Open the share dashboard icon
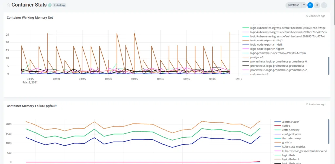Image resolution: width=335 pixels, height=164 pixels. coord(317,5)
